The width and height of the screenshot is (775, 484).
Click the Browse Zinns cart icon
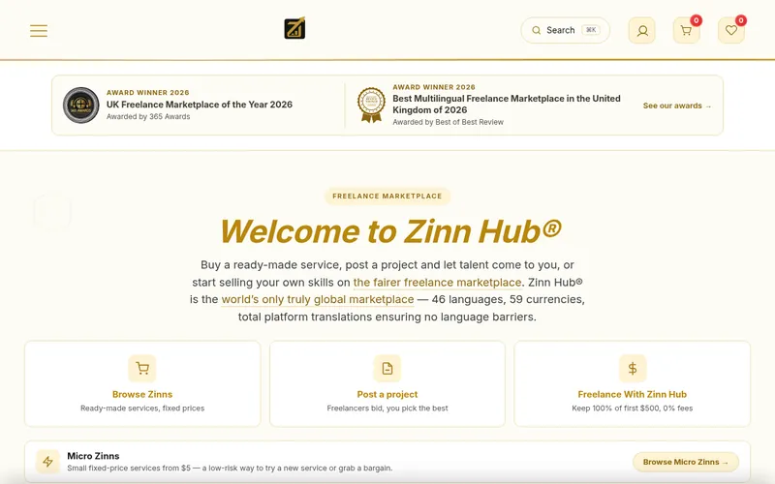(142, 369)
